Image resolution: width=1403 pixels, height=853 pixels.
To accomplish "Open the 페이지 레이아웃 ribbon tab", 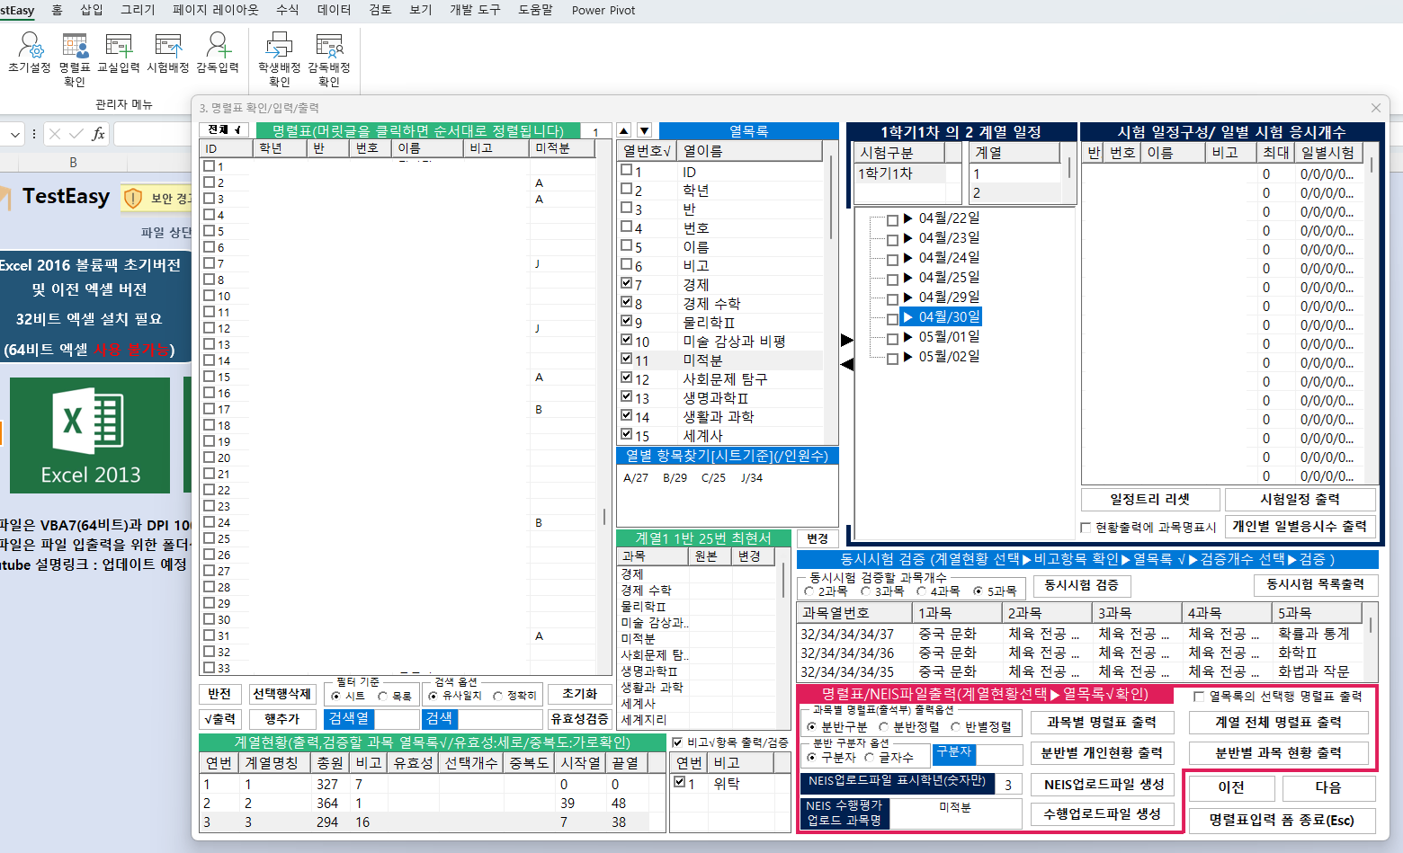I will click(x=215, y=10).
